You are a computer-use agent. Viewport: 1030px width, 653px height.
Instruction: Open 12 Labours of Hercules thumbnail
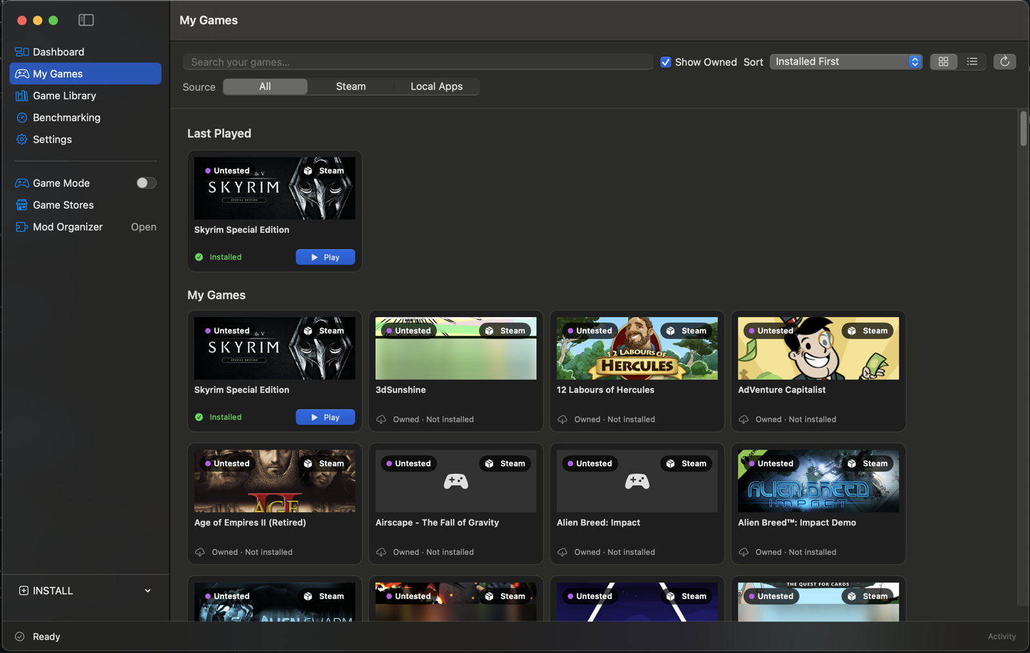click(637, 348)
